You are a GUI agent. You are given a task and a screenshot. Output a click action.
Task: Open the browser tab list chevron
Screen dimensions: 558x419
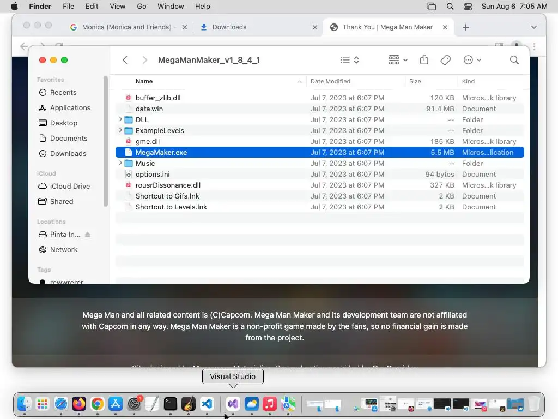pyautogui.click(x=534, y=27)
